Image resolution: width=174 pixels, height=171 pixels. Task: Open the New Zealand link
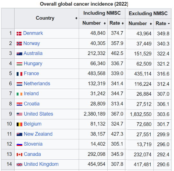pos(38,134)
